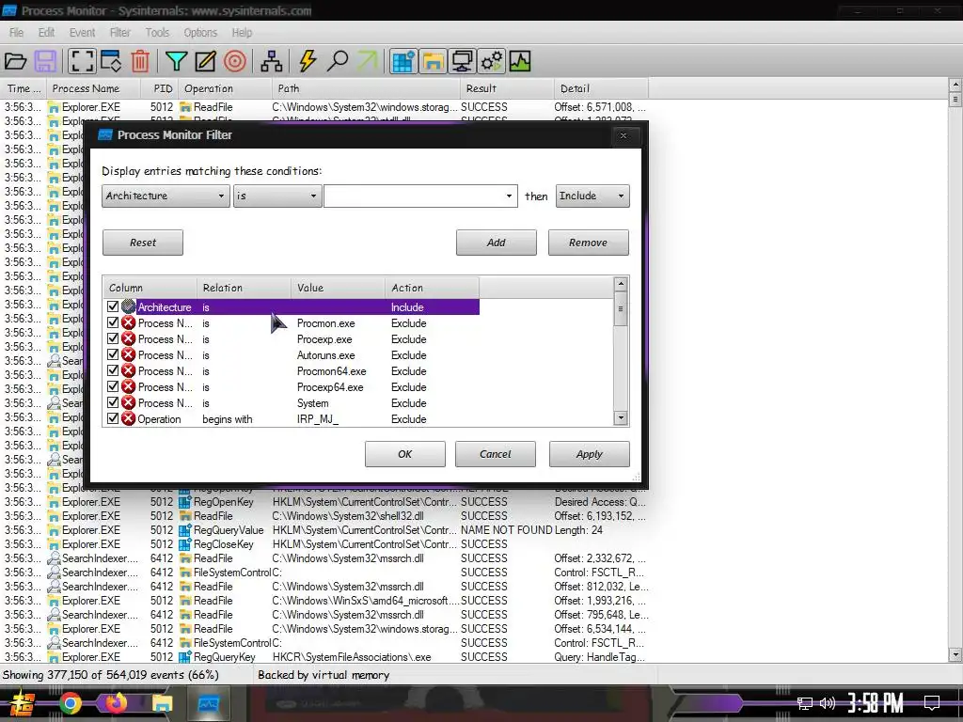Click the Apply button
This screenshot has width=963, height=722.
tap(589, 454)
